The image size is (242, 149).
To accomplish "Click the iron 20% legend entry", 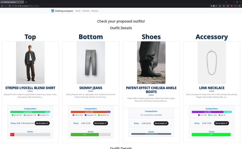I will pyautogui.click(x=213, y=115).
